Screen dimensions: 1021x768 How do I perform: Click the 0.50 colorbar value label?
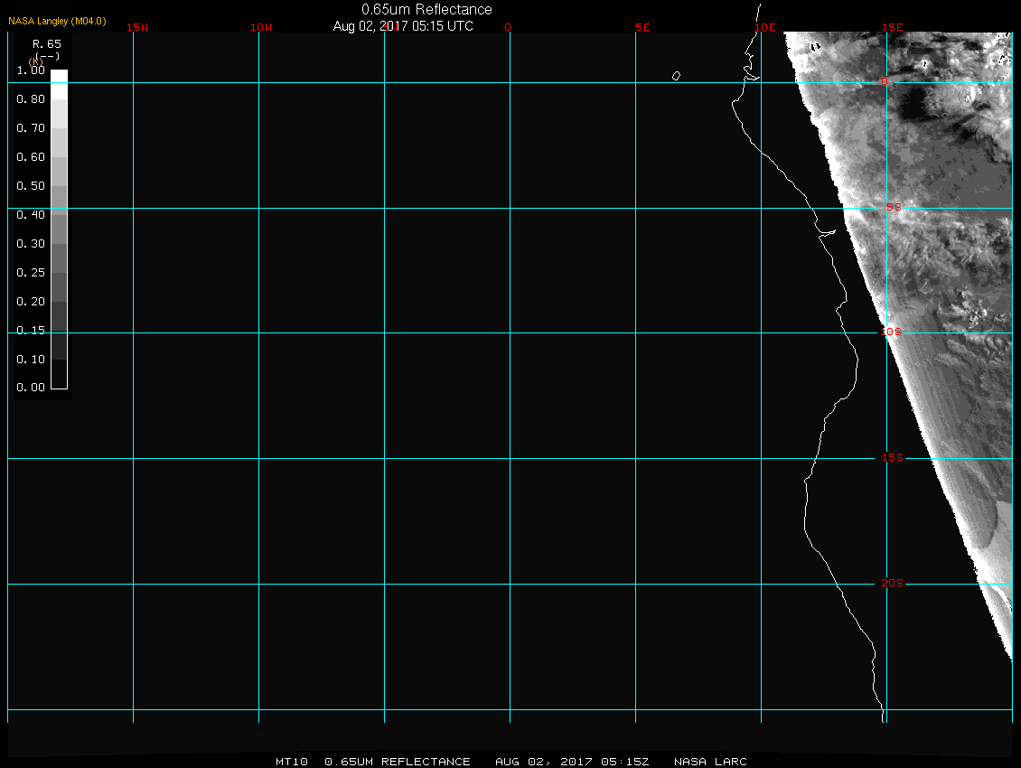click(31, 186)
